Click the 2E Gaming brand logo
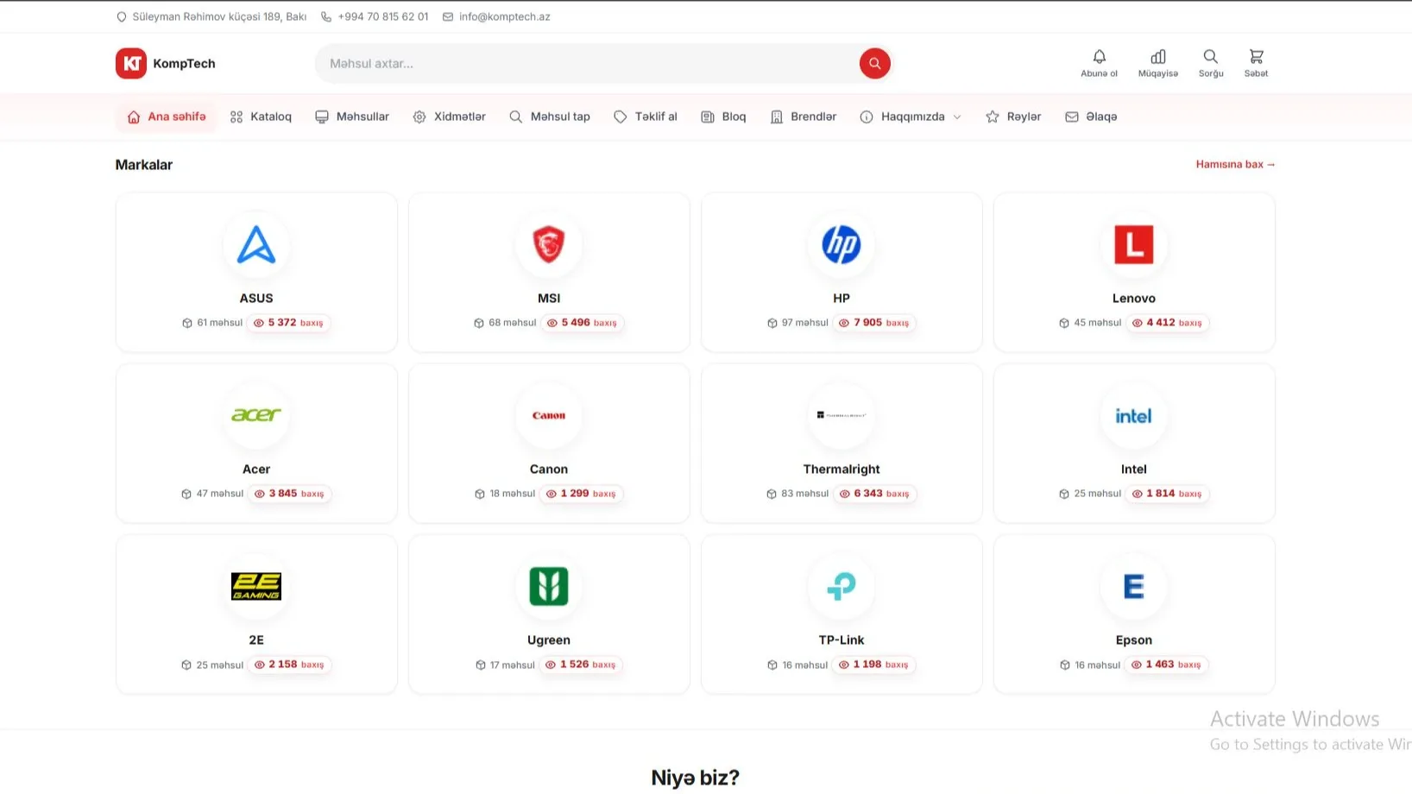1412x794 pixels. 256,586
